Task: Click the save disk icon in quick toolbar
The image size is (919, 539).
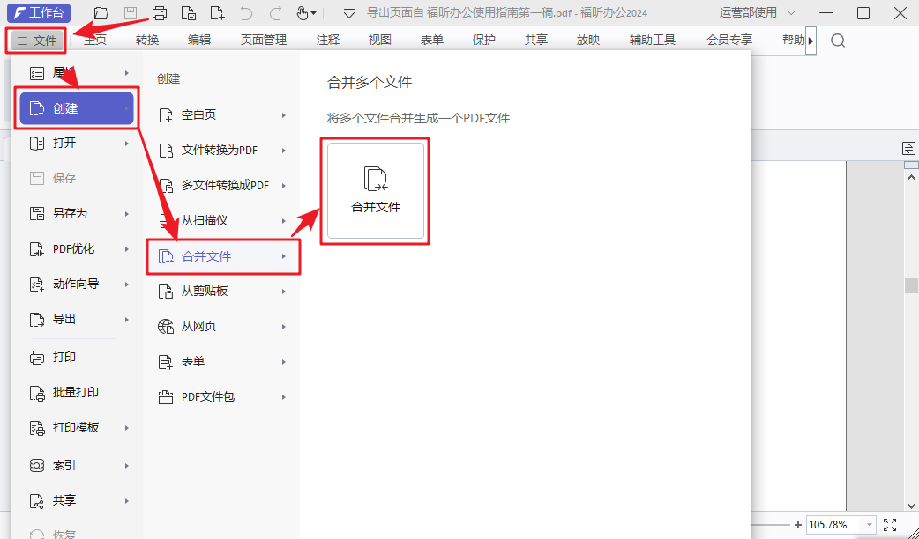Action: click(131, 13)
